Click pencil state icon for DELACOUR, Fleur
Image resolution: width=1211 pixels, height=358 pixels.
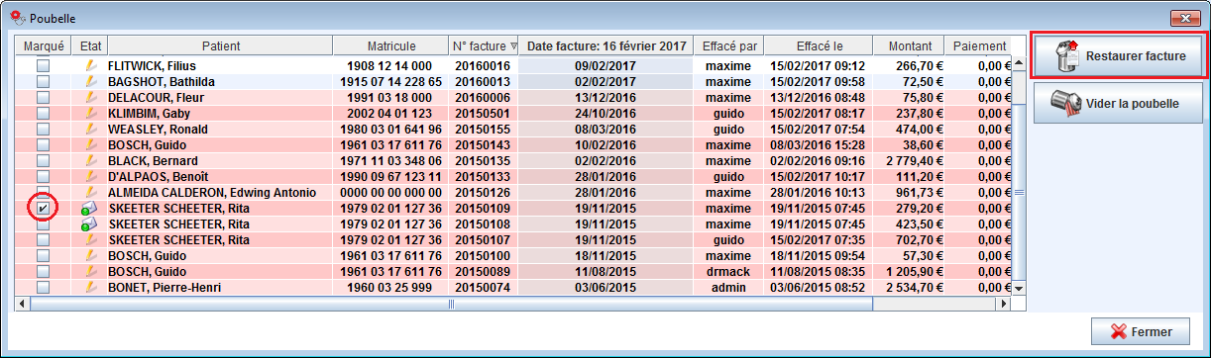coord(90,97)
